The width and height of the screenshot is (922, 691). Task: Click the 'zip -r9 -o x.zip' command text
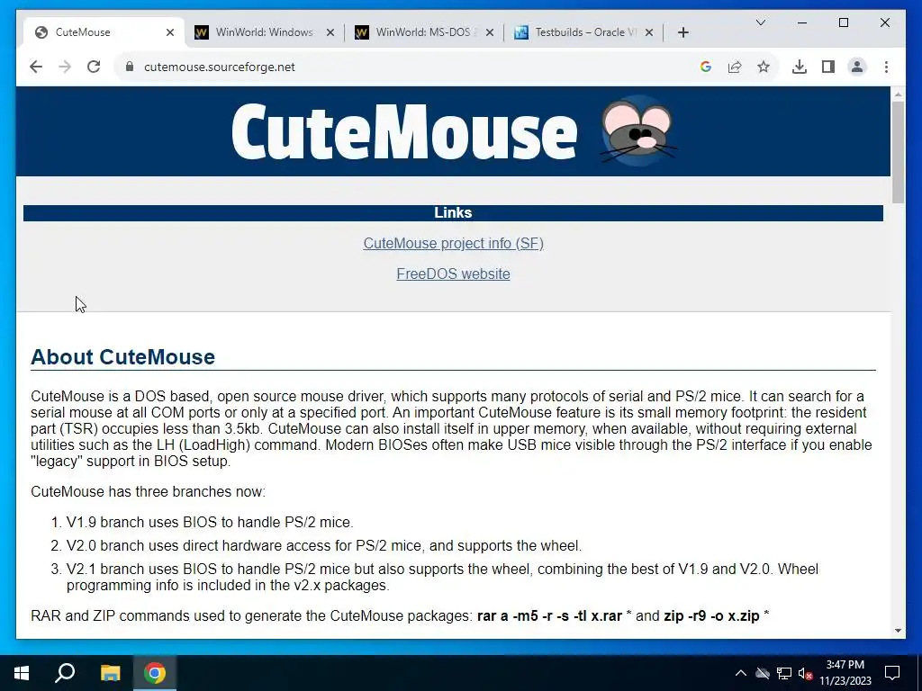[711, 615]
